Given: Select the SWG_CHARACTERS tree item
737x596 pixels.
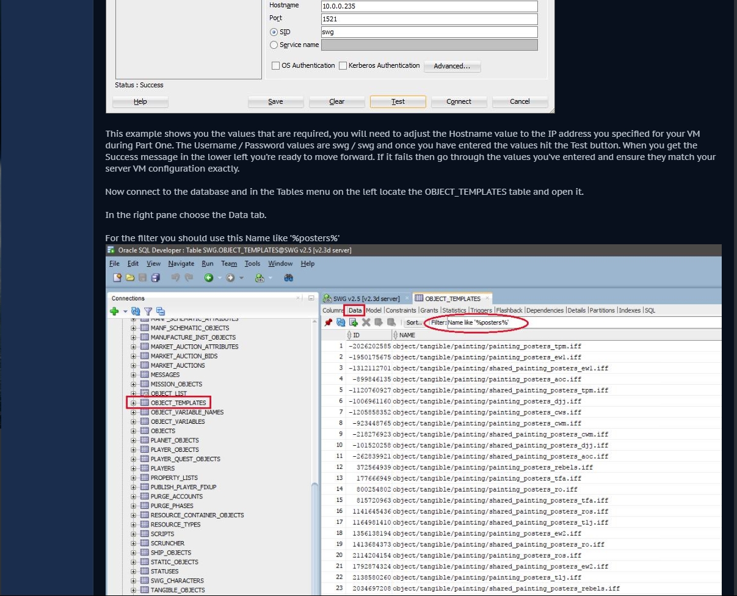Looking at the screenshot, I should (x=177, y=581).
